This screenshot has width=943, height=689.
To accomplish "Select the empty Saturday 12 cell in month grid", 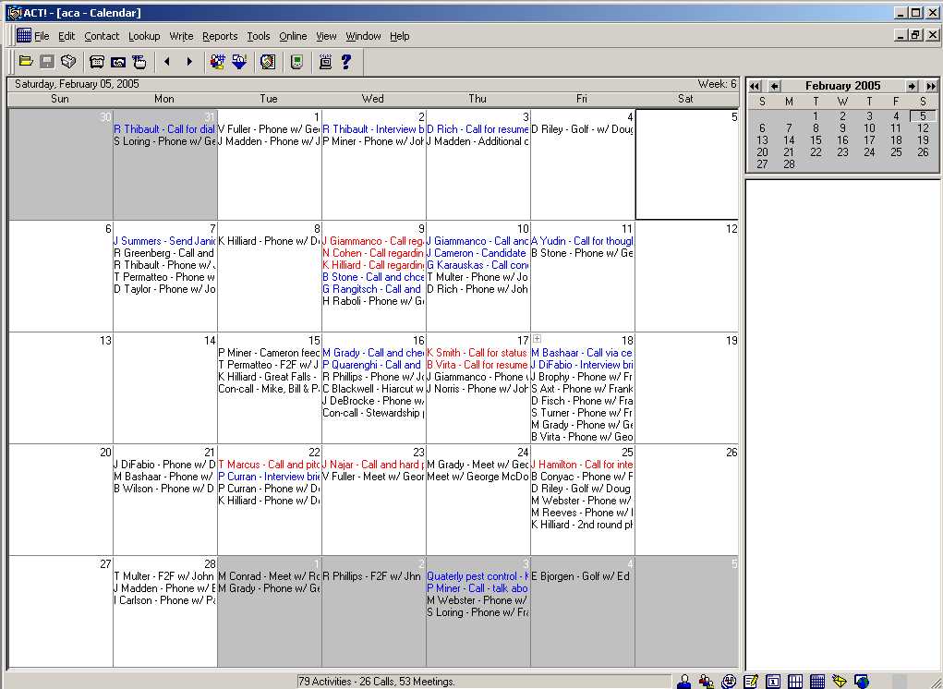I will pyautogui.click(x=687, y=276).
